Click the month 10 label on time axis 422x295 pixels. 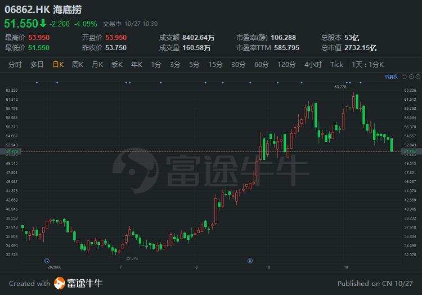tap(346, 267)
